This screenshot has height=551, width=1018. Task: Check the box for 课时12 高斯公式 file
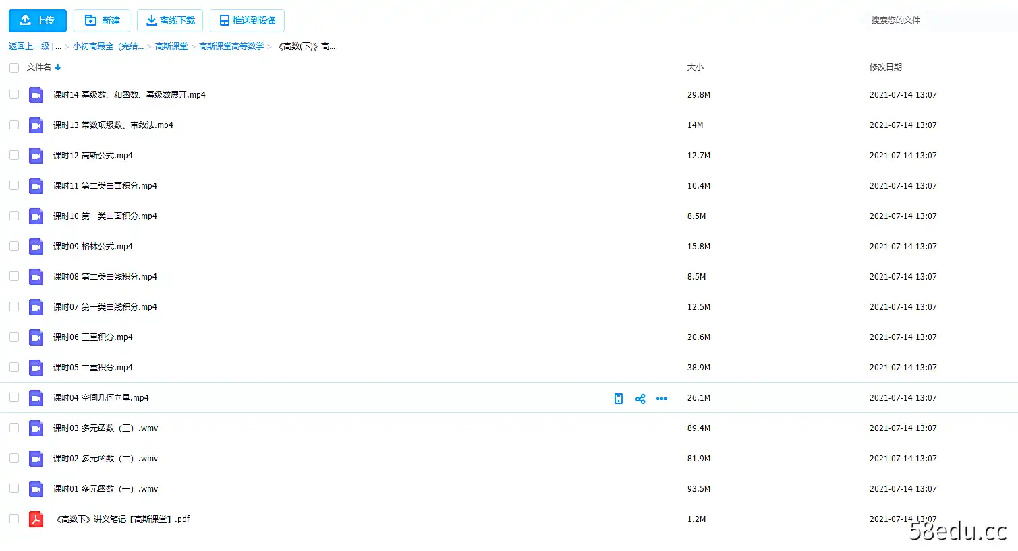coord(14,156)
